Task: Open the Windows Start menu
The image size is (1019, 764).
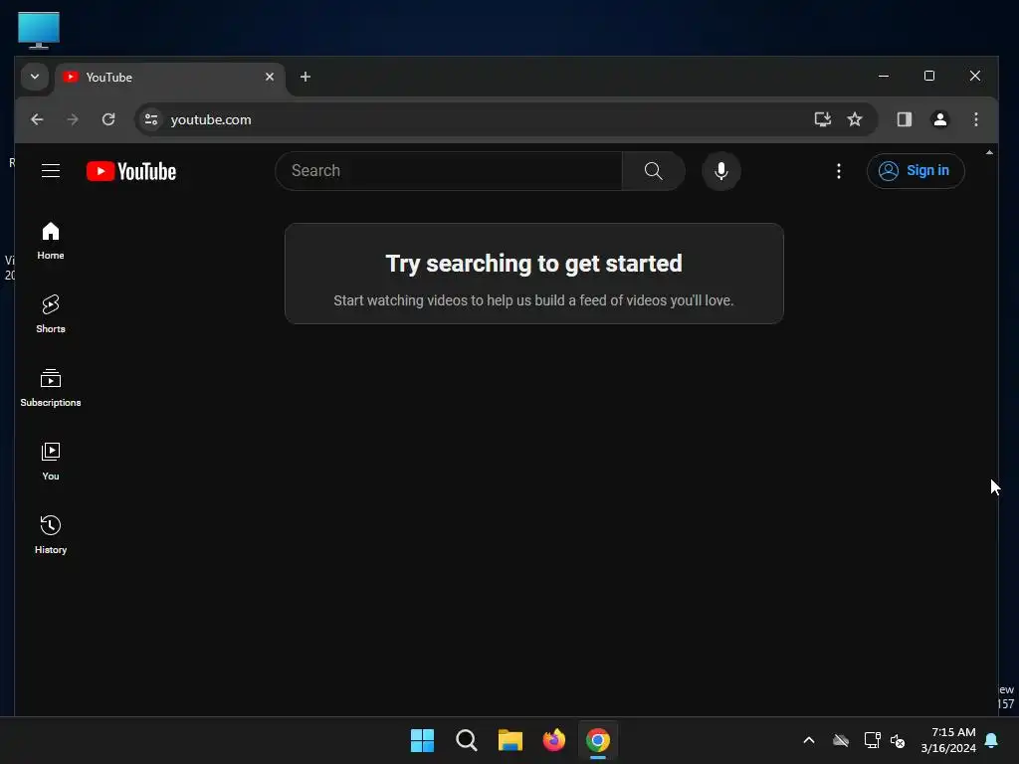Action: click(422, 740)
